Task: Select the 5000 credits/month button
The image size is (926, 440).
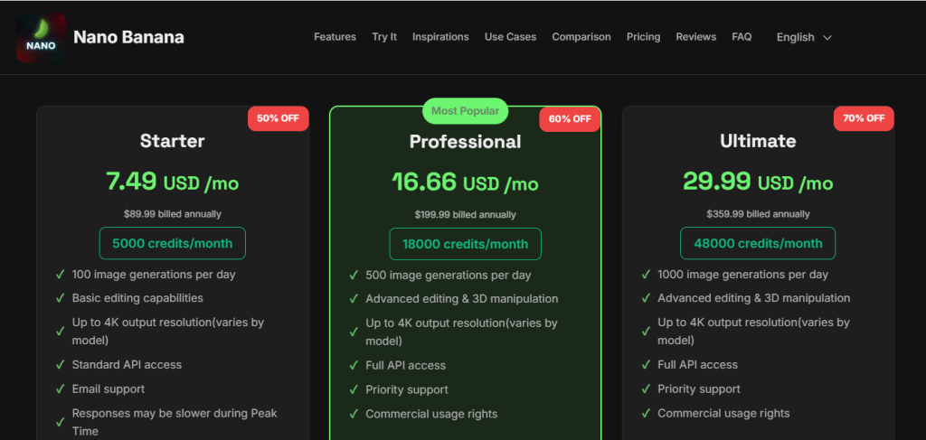Action: [x=173, y=244]
